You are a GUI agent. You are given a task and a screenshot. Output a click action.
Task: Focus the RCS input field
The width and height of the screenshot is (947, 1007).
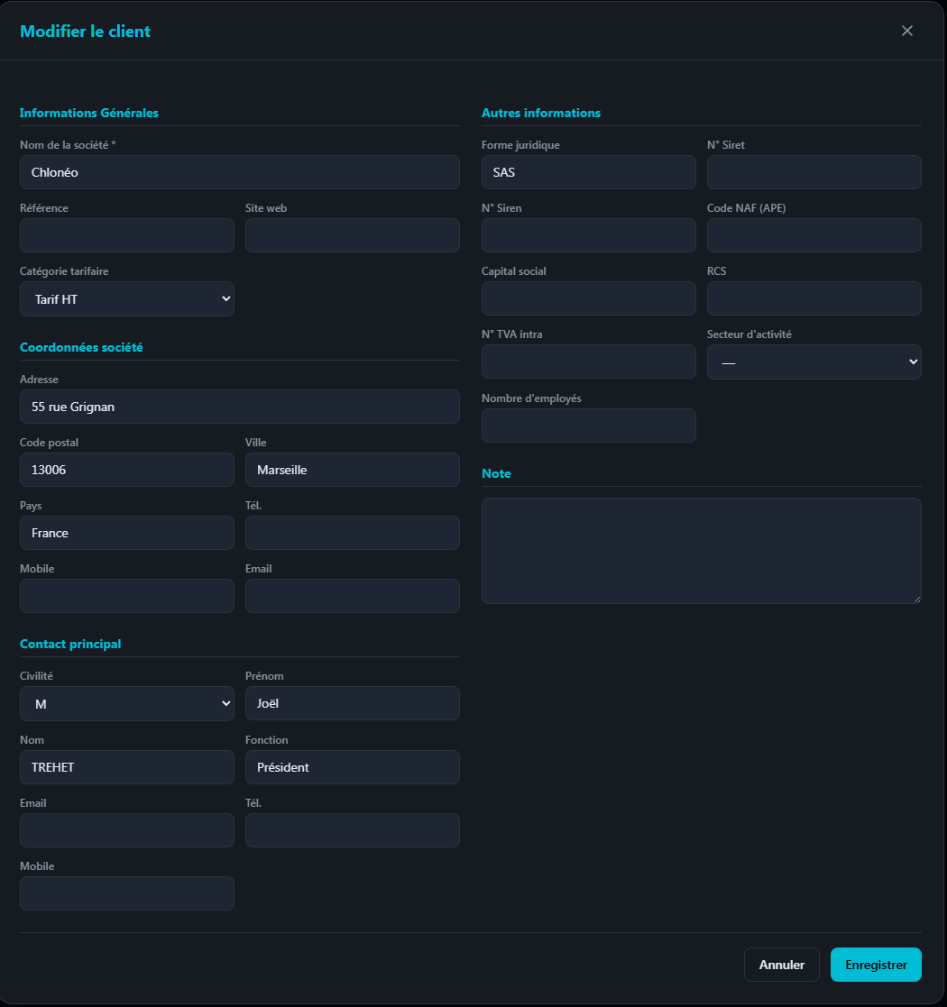[x=814, y=298]
